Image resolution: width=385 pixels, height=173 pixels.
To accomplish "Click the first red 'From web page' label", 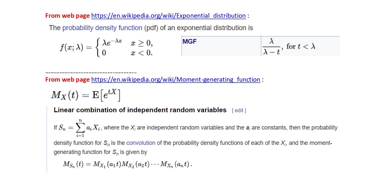I will [67, 16].
